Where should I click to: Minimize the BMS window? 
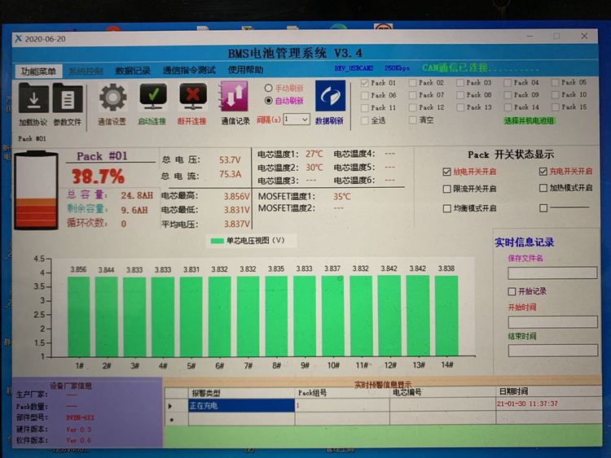(x=530, y=37)
